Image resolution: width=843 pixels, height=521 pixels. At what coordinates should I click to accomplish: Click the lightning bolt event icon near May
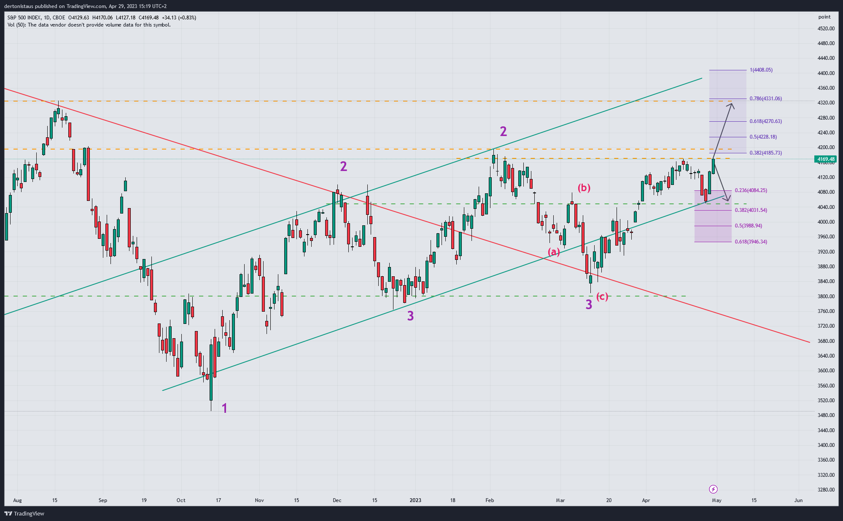[713, 489]
